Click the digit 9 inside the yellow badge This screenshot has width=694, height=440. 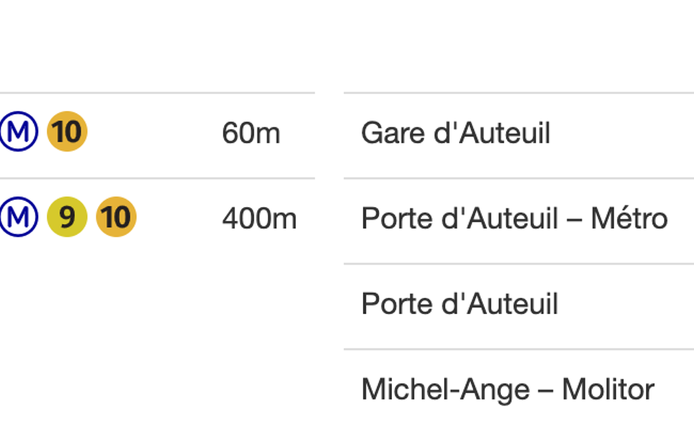click(67, 217)
